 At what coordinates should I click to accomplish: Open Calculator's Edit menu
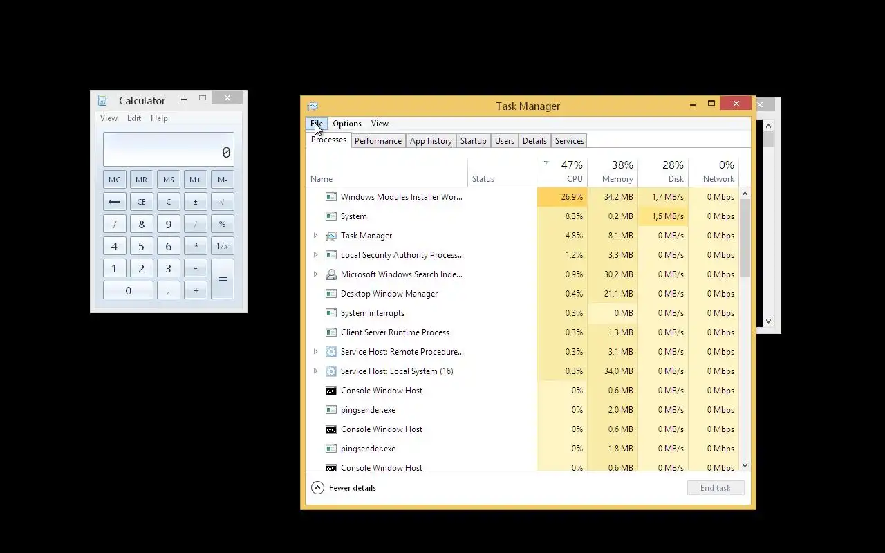pos(134,118)
